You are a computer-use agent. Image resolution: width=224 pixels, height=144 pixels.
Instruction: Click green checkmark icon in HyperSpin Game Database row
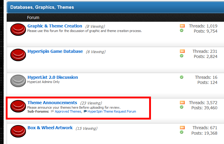pyautogui.click(x=181, y=56)
